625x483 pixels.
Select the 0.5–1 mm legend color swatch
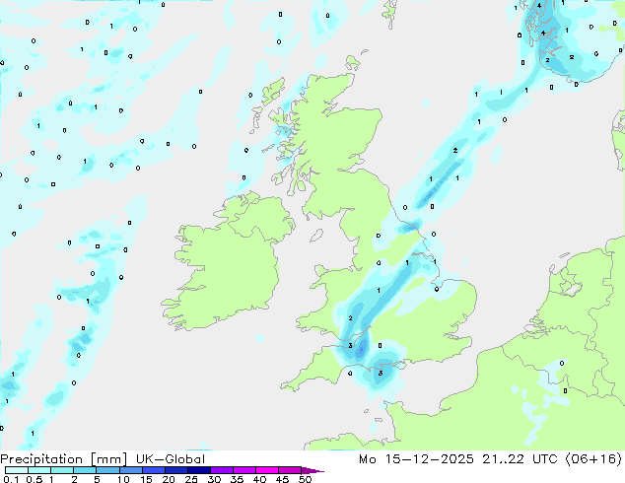click(x=39, y=470)
